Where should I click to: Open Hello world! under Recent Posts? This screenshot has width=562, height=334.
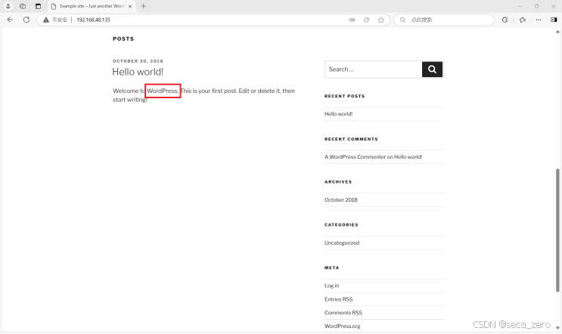pos(338,114)
